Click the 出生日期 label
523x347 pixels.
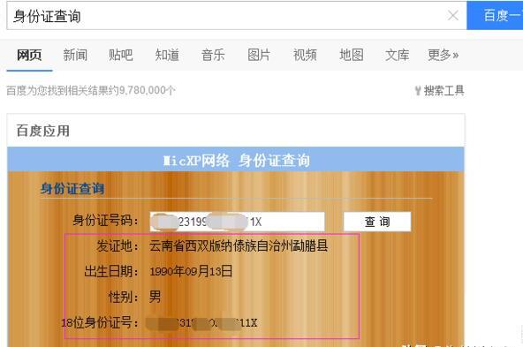pos(111,271)
